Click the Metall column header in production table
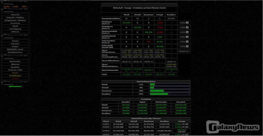Image resolution: width=263 pixels, height=136 pixels. pyautogui.click(x=126, y=15)
